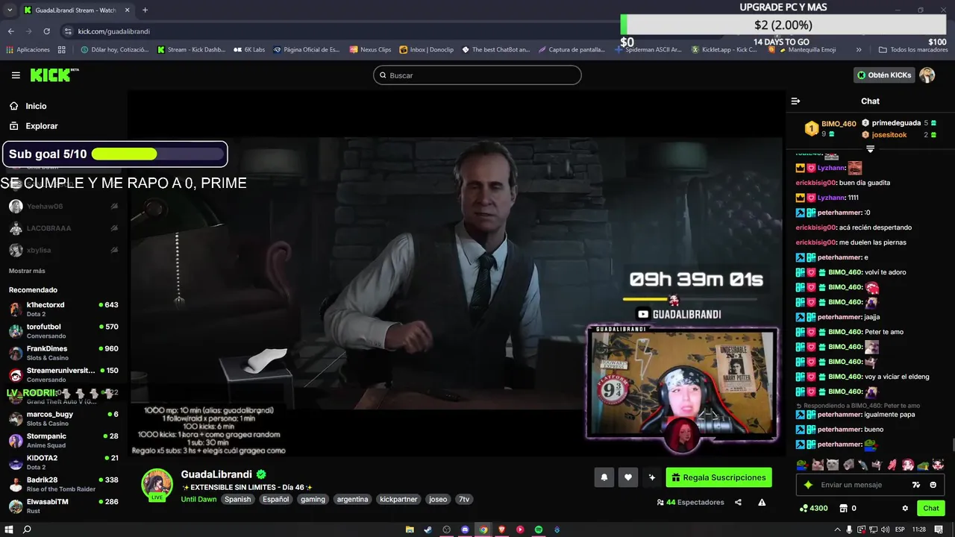Open Explorar in the sidebar
Image resolution: width=955 pixels, height=537 pixels.
click(x=34, y=126)
